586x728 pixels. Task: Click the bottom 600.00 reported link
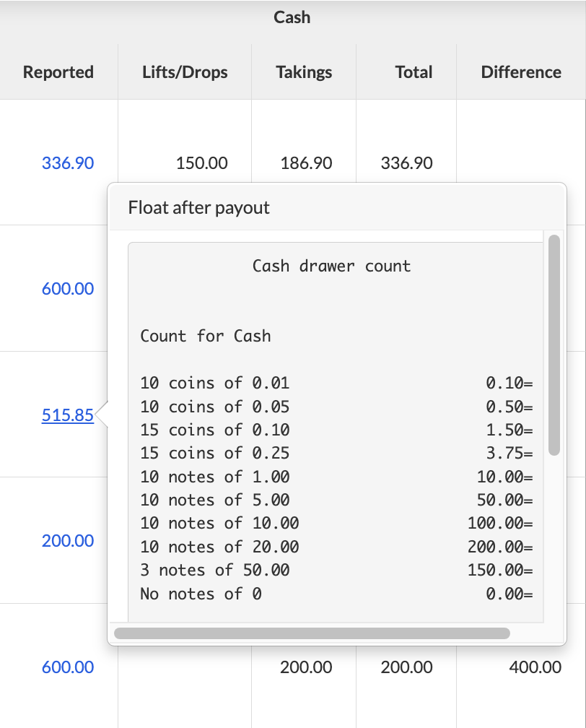click(68, 667)
